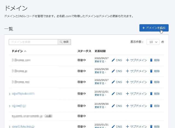Click trash delete icon for 2019/12/01 row
Viewport: 175px width, 128px height.
click(x=151, y=94)
